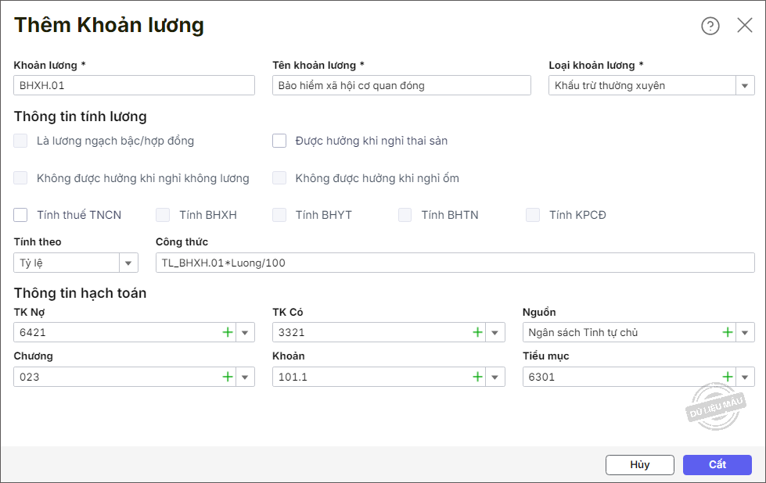Viewport: 766px width, 483px height.
Task: Click the Cất save button
Action: (x=717, y=464)
